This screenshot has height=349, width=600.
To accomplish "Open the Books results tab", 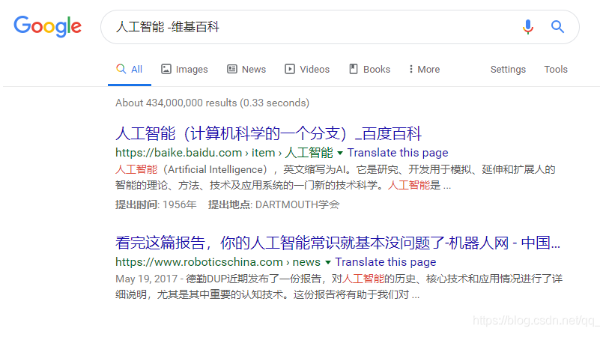I will coord(369,69).
